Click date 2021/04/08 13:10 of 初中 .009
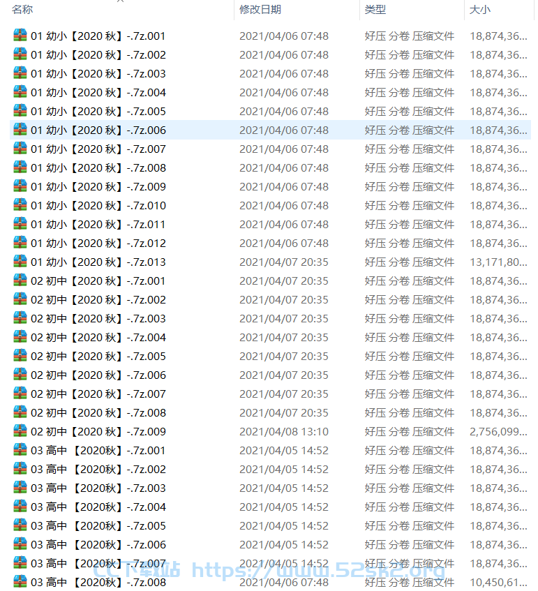This screenshot has width=538, height=591. coord(284,432)
